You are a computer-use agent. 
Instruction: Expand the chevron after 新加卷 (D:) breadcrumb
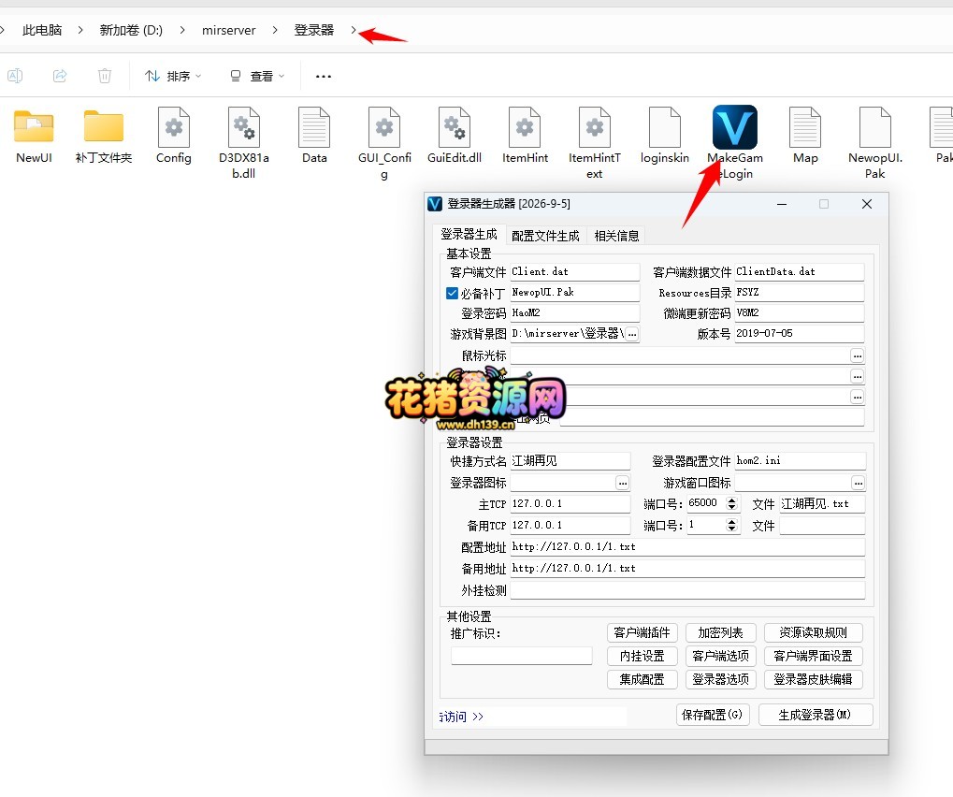182,30
